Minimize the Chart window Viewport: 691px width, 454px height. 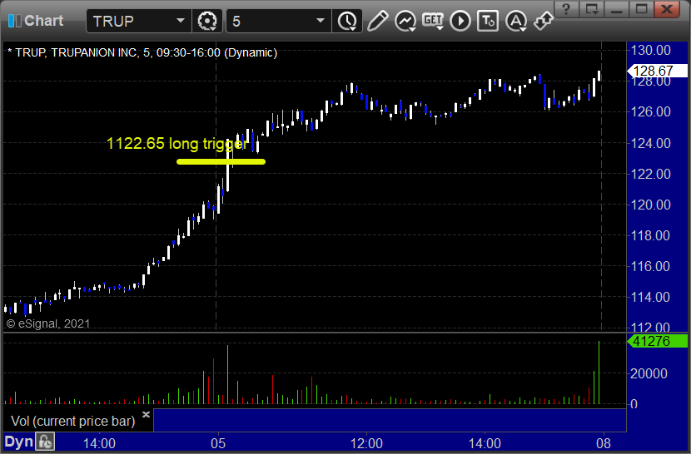(x=617, y=9)
